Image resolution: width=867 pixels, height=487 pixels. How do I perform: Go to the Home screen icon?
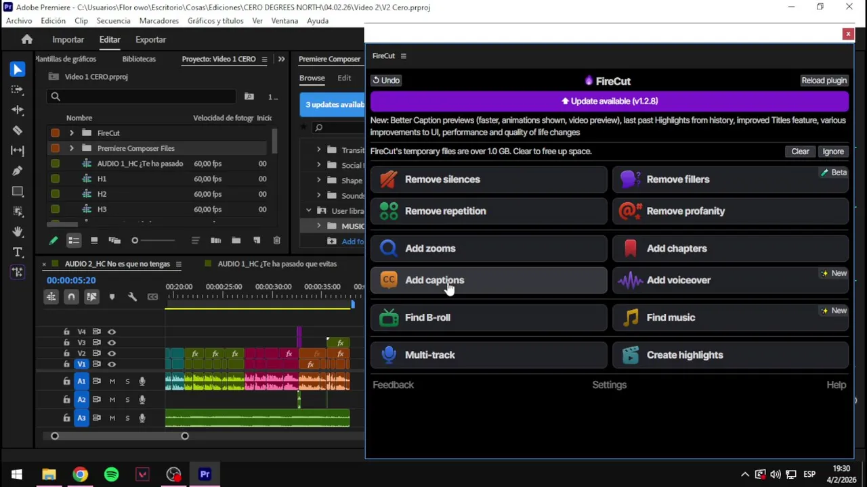pyautogui.click(x=27, y=39)
